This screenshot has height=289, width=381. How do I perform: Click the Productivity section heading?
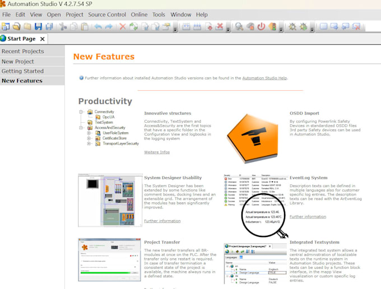point(105,101)
